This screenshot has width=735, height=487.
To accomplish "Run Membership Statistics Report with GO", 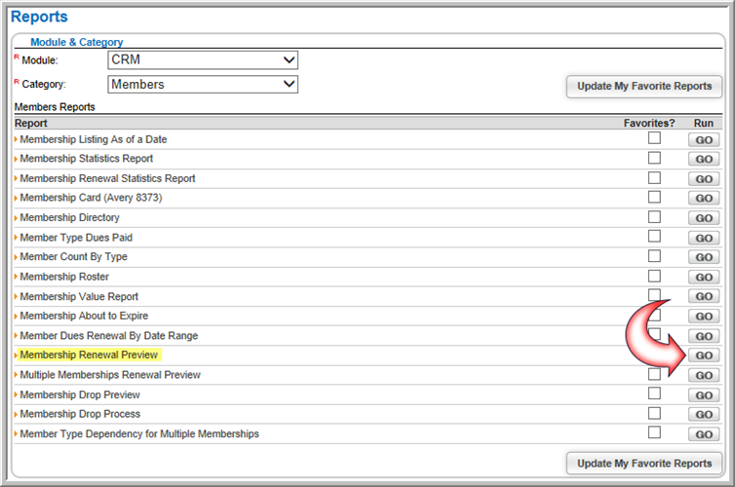I will coord(704,159).
